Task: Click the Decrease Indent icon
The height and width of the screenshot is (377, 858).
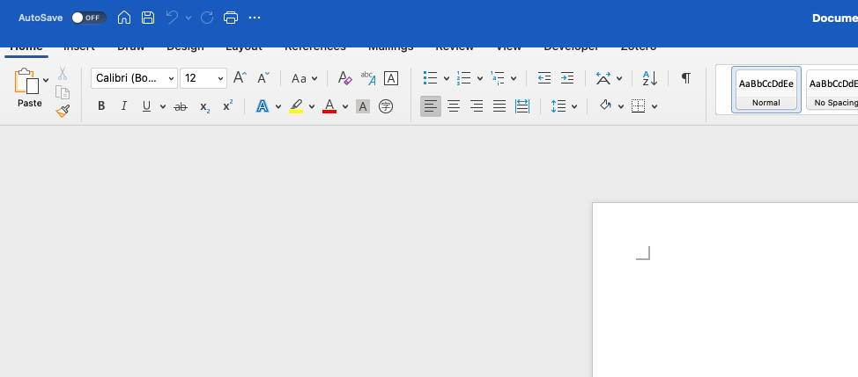Action: click(544, 78)
